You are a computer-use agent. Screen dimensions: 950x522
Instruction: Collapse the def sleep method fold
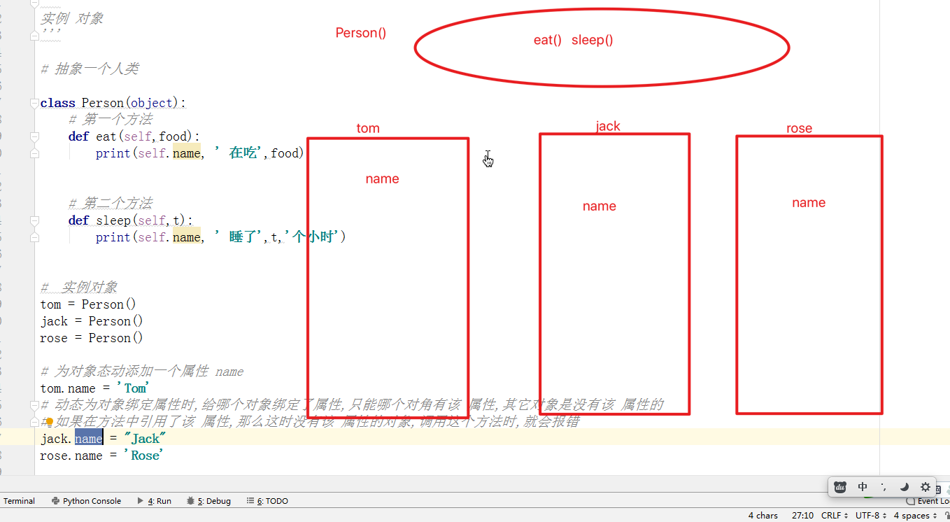click(34, 221)
